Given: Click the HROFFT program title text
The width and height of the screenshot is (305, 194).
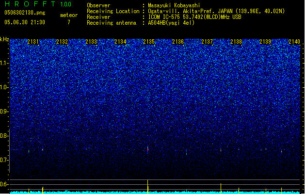Looking at the screenshot, I should tap(30, 4).
